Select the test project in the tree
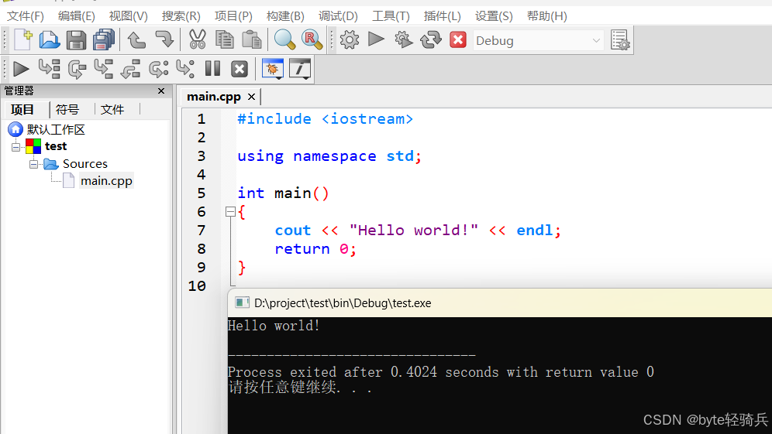 tap(56, 146)
